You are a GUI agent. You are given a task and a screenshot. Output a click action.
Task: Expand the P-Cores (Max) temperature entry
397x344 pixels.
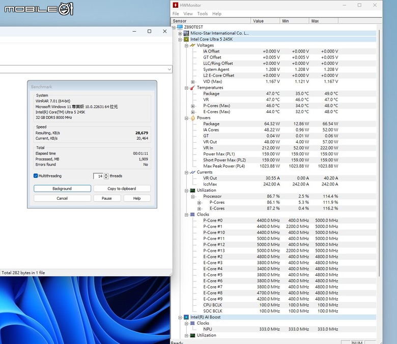pos(193,106)
